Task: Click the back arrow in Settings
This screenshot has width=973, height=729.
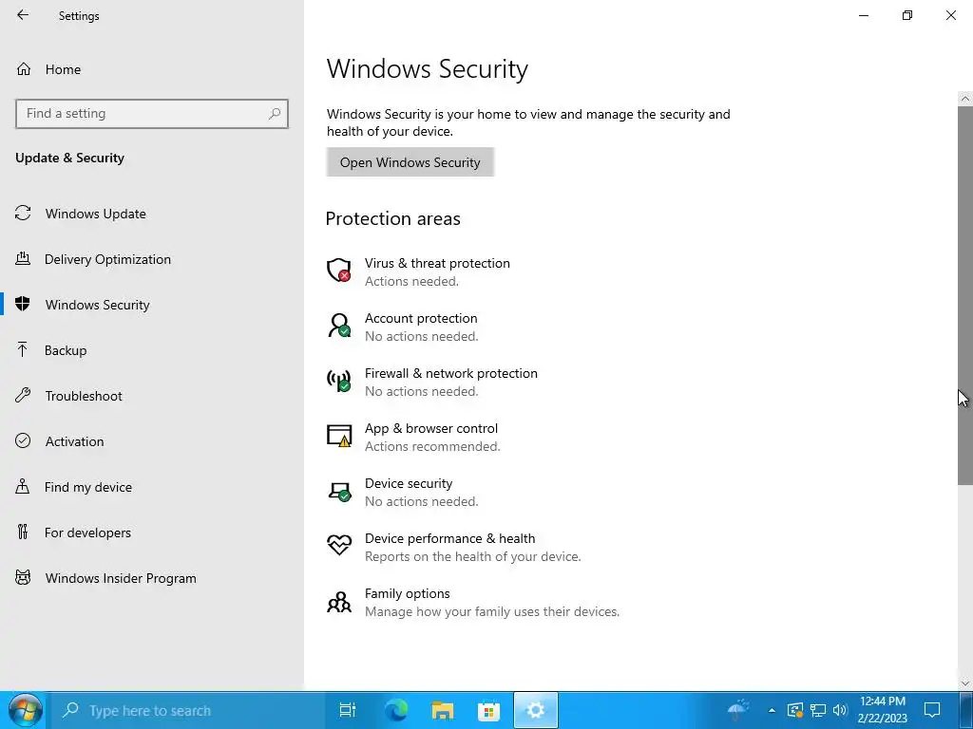Action: point(23,15)
